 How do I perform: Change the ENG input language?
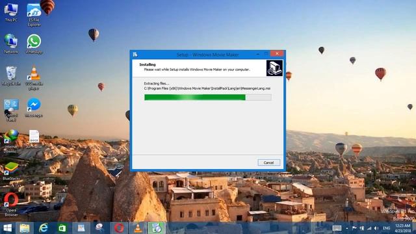point(387,228)
